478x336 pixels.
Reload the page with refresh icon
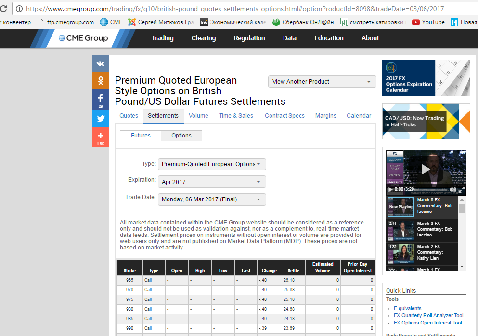[3, 9]
